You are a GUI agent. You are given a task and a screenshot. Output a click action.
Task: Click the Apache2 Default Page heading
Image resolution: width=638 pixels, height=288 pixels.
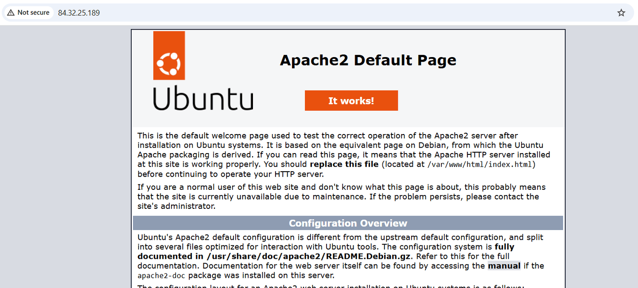[368, 60]
